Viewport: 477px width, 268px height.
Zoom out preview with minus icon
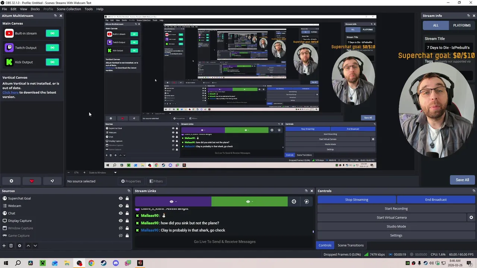pyautogui.click(x=69, y=173)
